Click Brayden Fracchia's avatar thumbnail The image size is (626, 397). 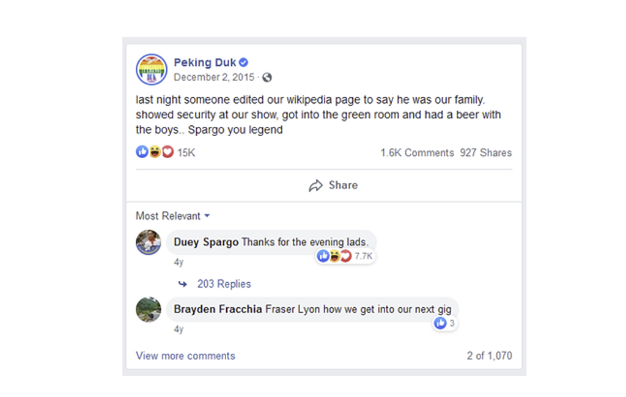coord(149,310)
